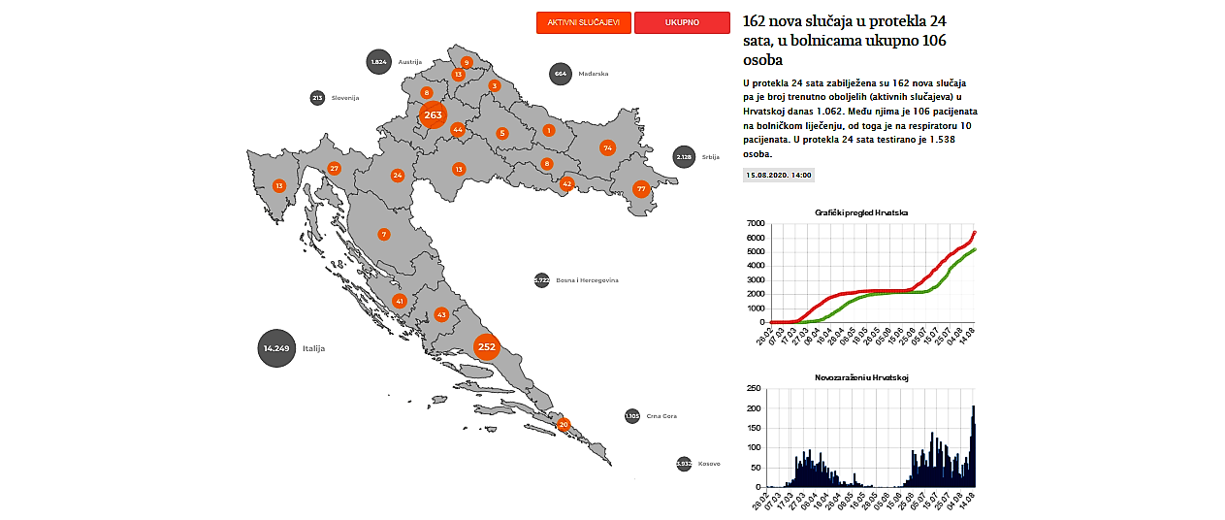The width and height of the screenshot is (1225, 520).
Task: Select the 20 bubble near Dubrovnik
Action: tap(564, 424)
